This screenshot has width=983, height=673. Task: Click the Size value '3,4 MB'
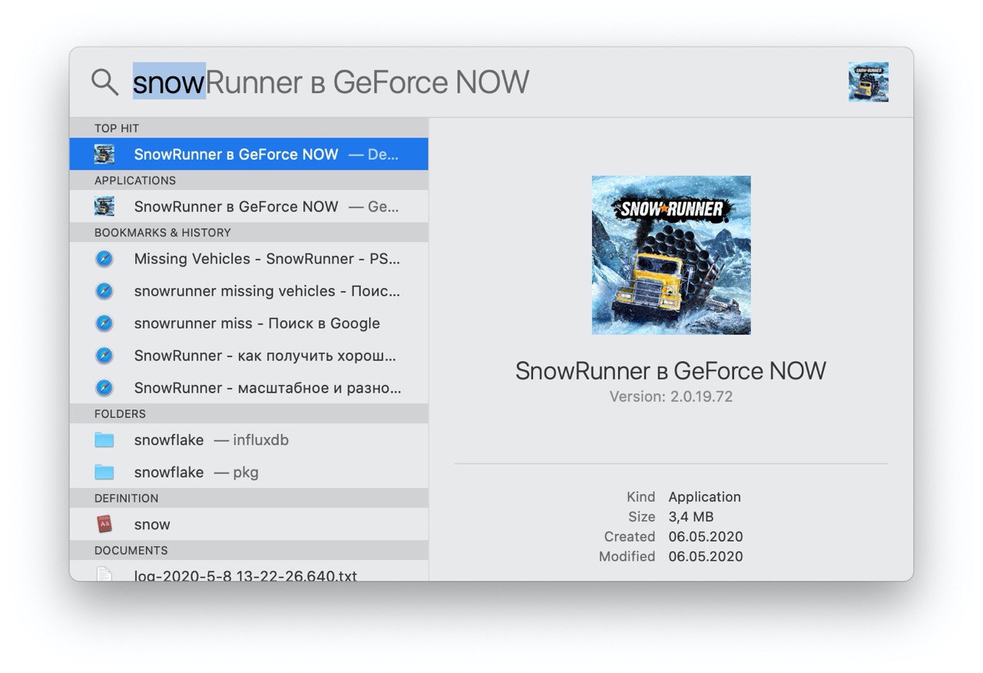(x=691, y=517)
